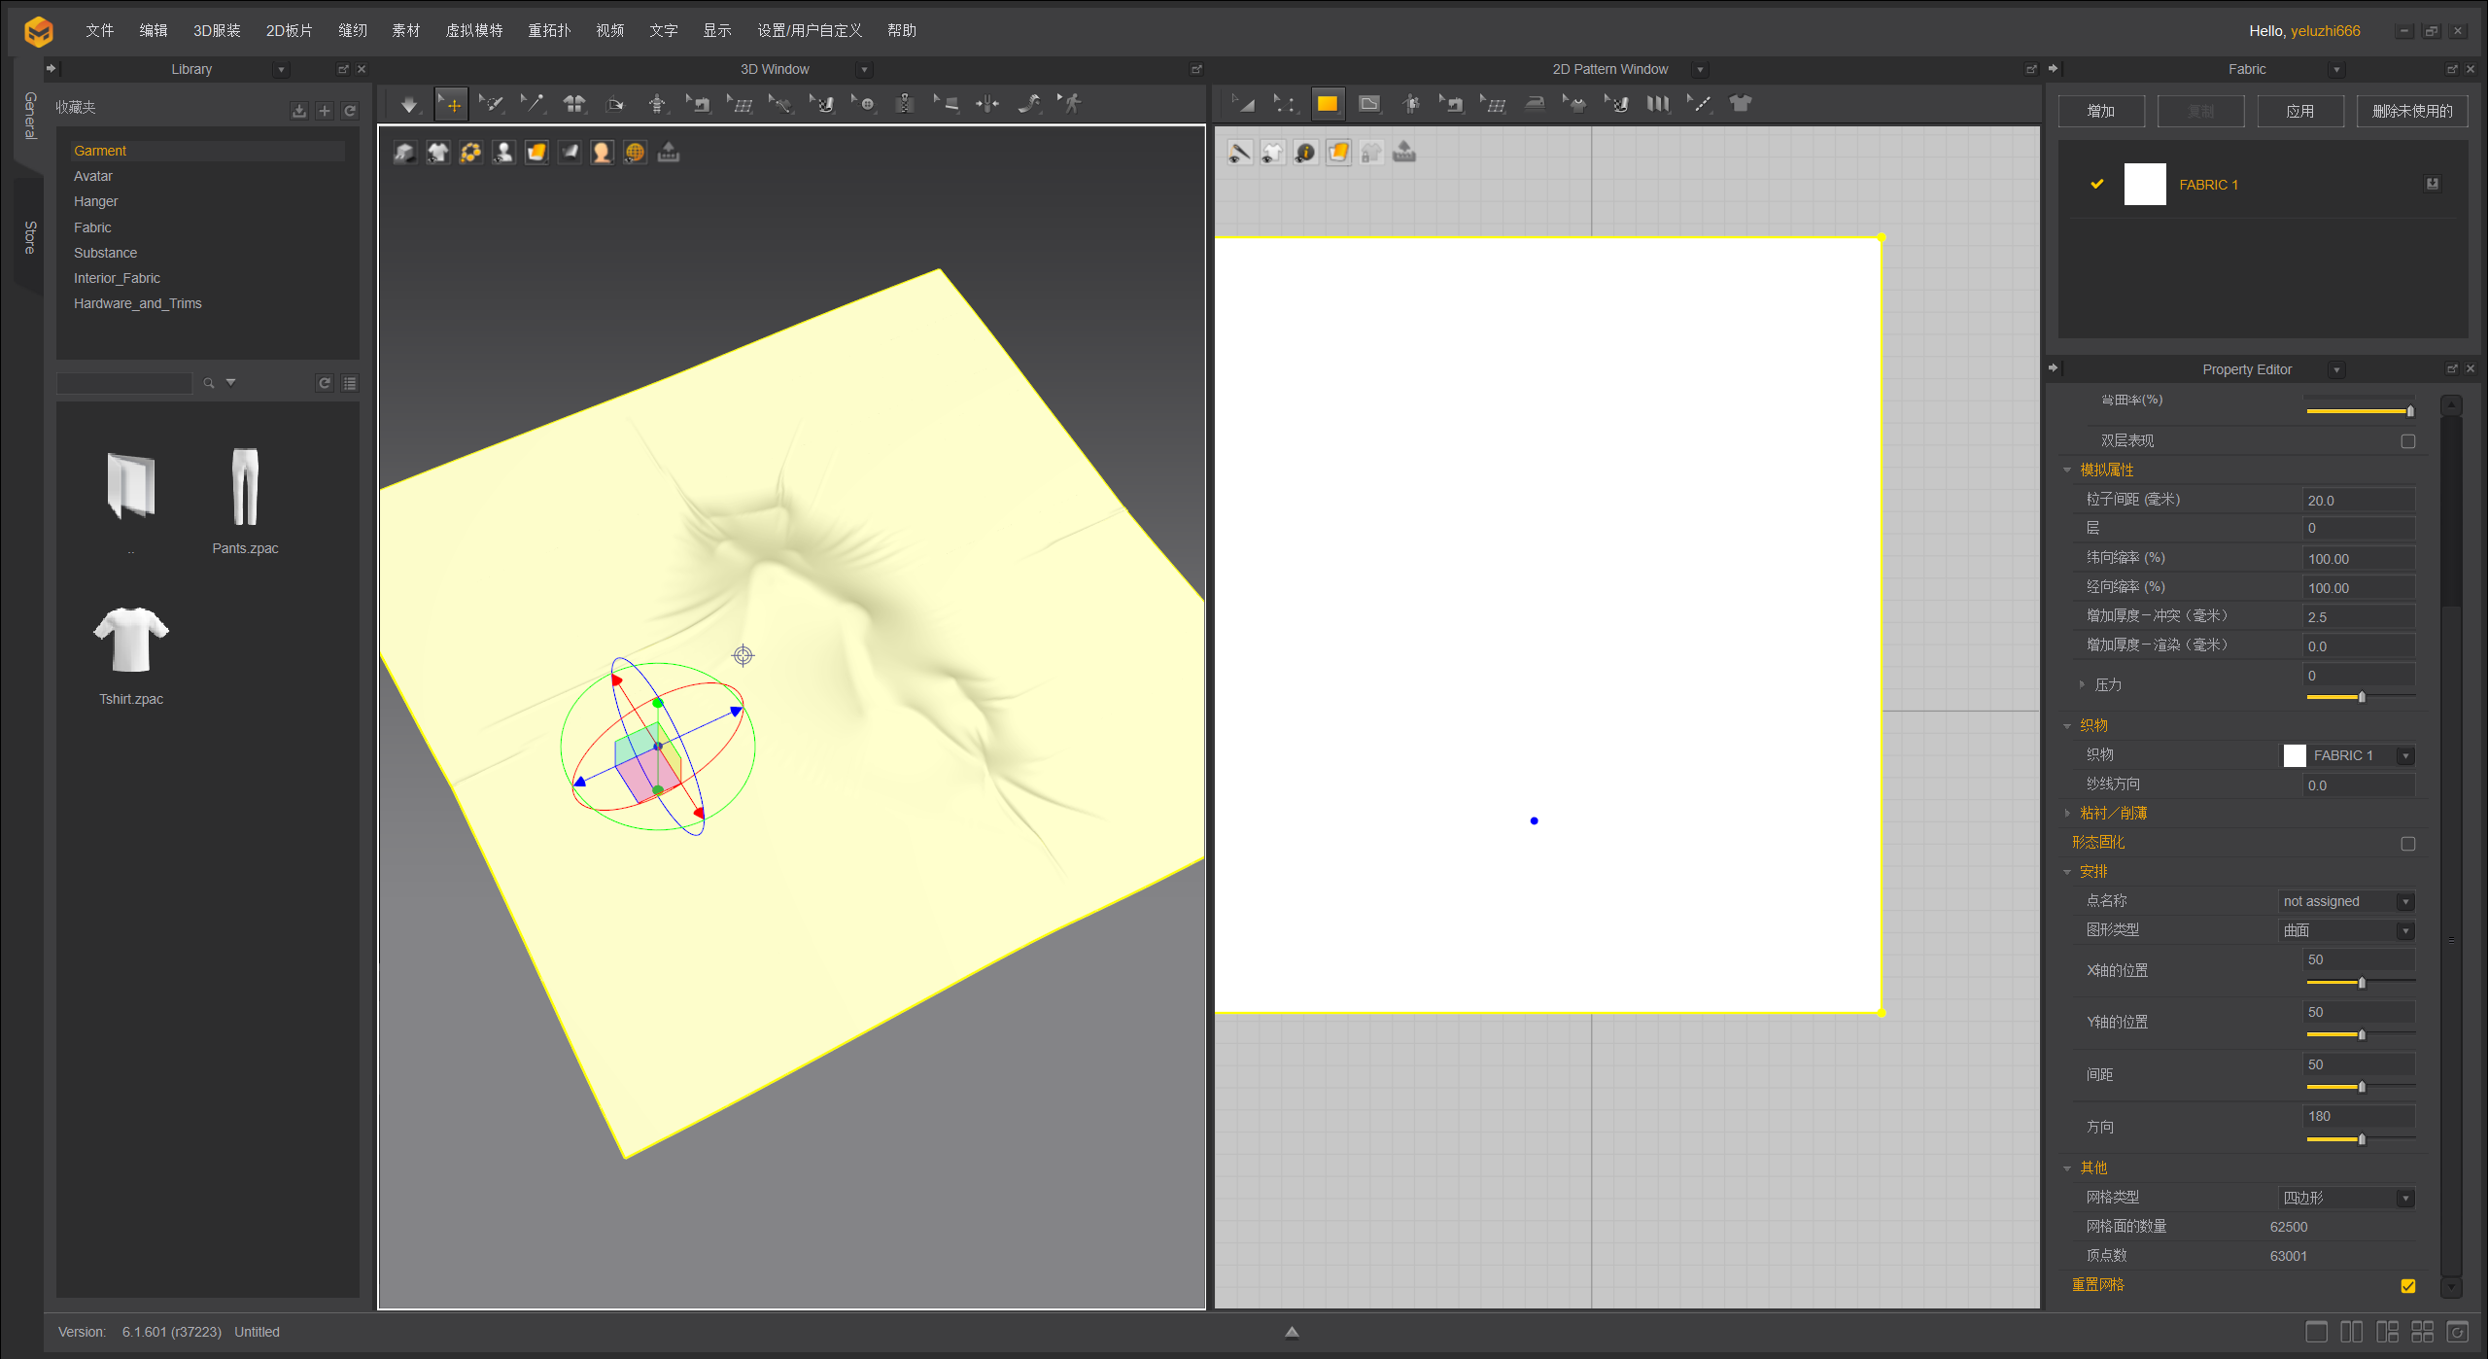Select the Rectangle pattern tool
Image resolution: width=2488 pixels, height=1359 pixels.
point(1327,104)
